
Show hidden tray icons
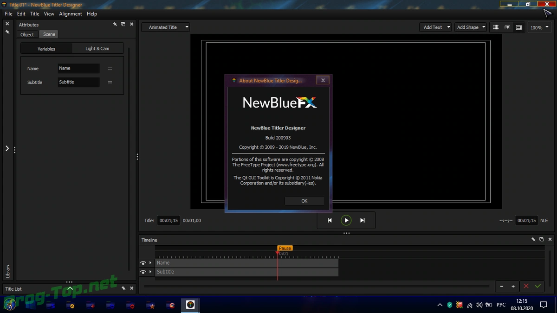coord(440,305)
